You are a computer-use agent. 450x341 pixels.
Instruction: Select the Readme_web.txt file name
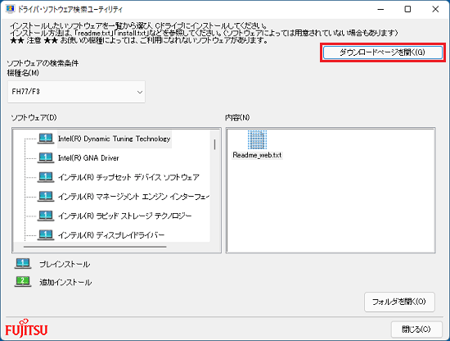coord(257,155)
